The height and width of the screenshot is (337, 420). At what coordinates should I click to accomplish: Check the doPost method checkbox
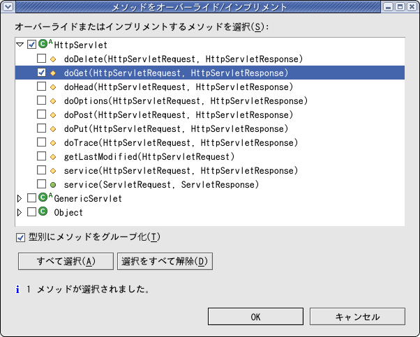click(x=41, y=114)
